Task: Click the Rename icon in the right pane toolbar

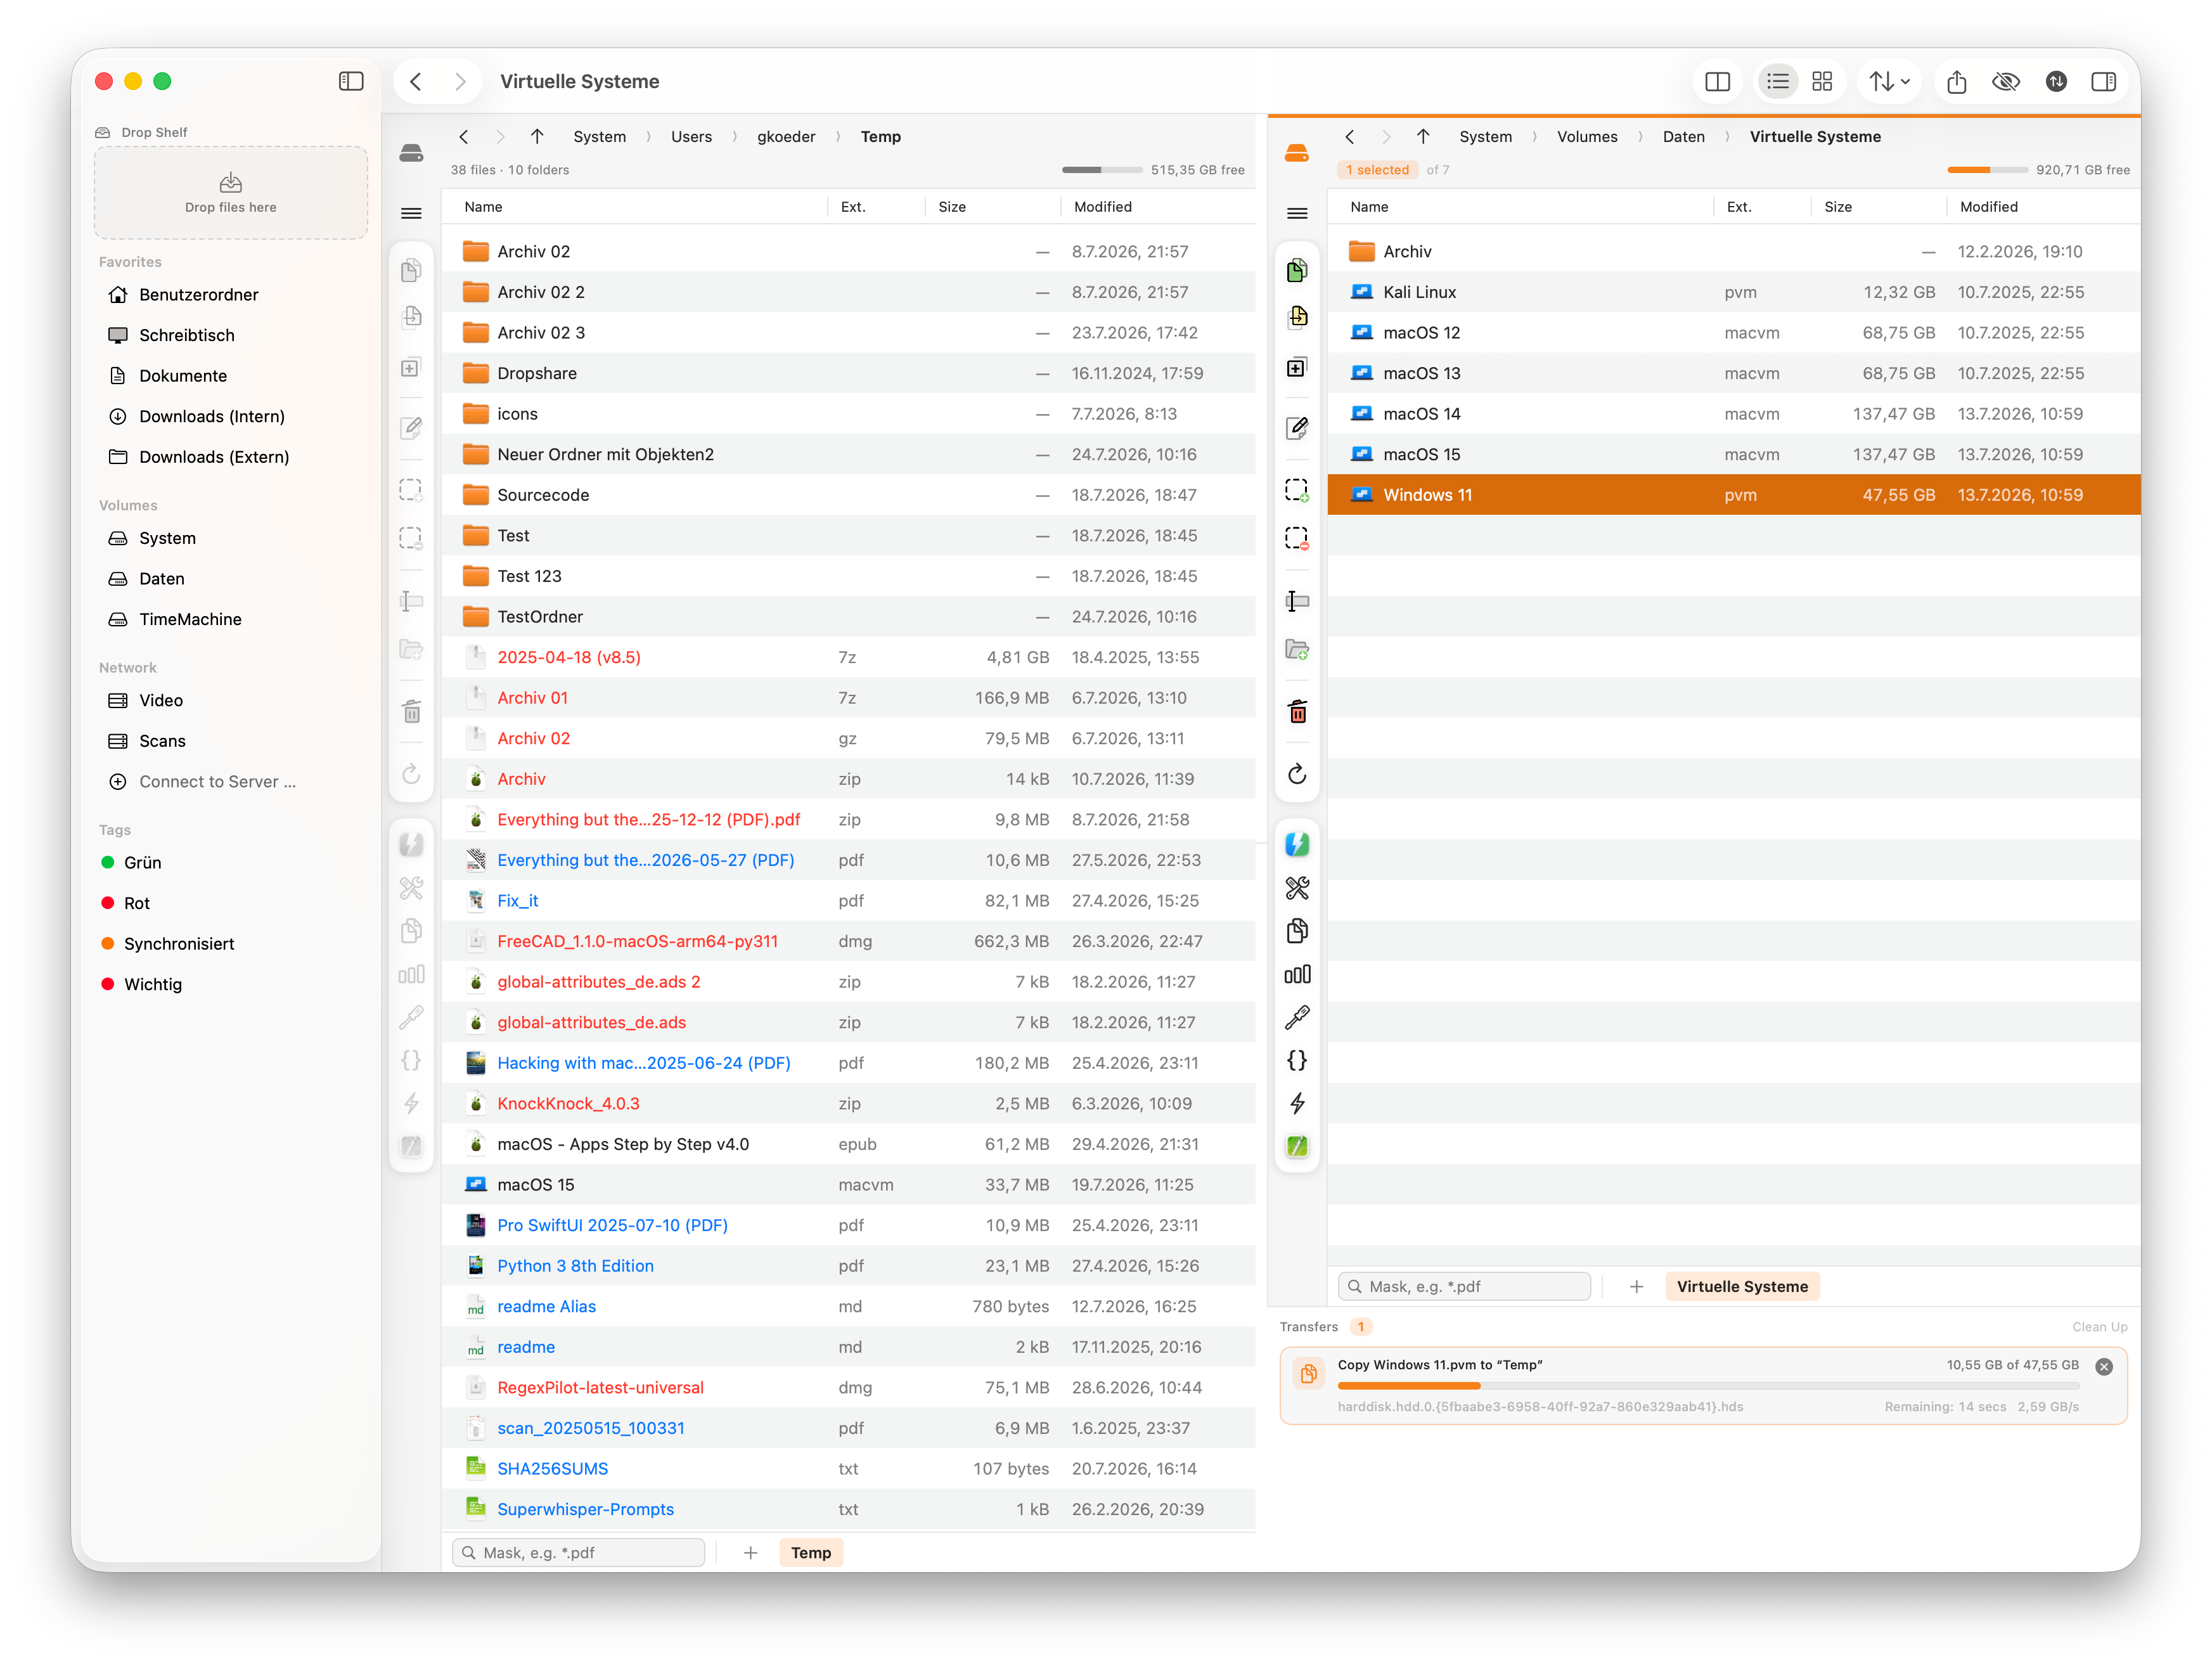Action: [x=1296, y=601]
